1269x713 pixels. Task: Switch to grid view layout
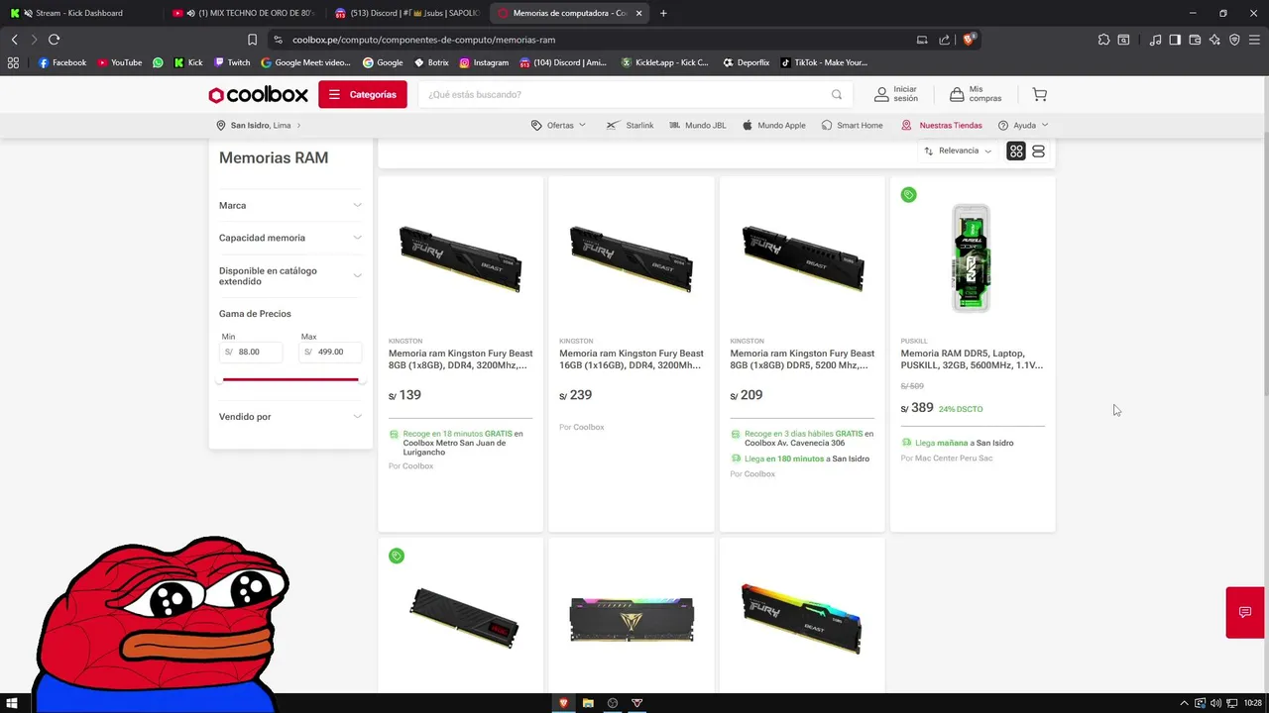pos(1016,152)
